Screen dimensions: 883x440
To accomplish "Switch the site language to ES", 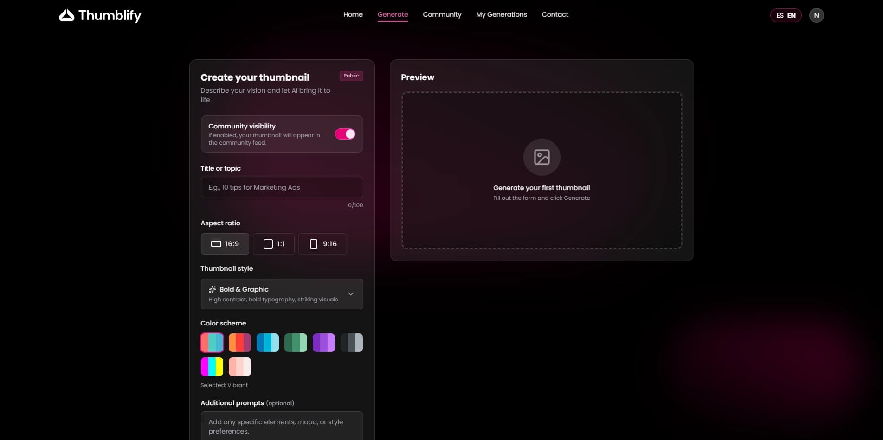I will pos(780,15).
